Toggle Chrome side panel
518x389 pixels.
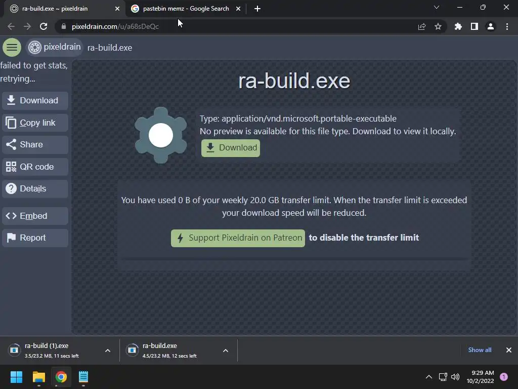pyautogui.click(x=474, y=26)
